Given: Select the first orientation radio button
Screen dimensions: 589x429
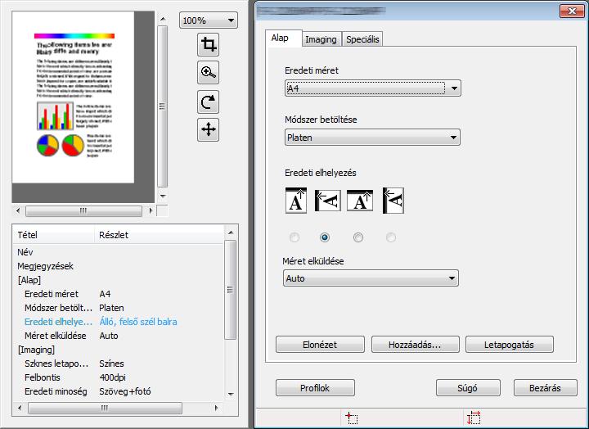Looking at the screenshot, I should (294, 237).
